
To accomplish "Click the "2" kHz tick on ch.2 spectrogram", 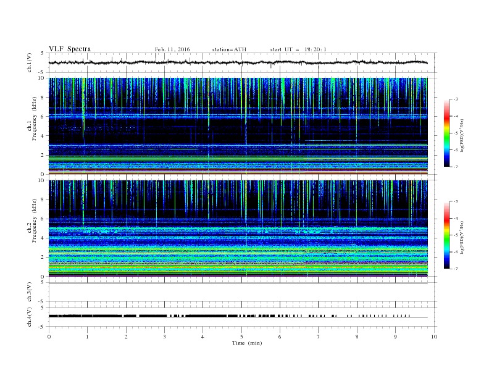I will 43,257.
